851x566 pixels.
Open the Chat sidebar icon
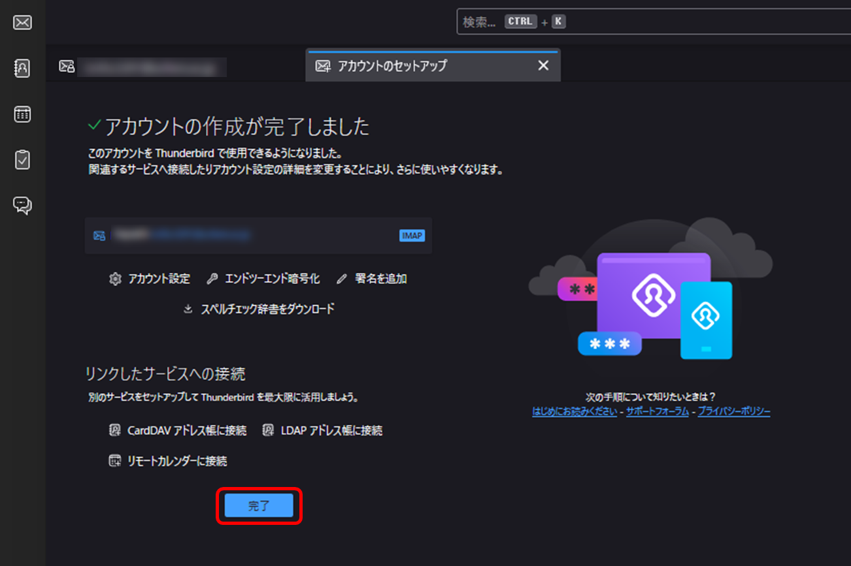[22, 206]
